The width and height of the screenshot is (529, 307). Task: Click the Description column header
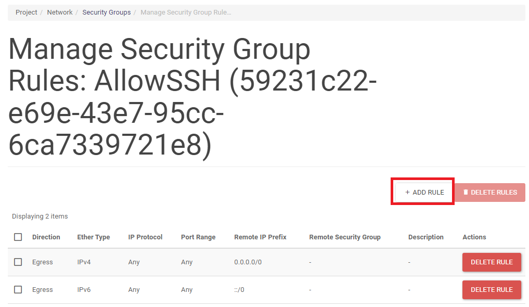426,237
